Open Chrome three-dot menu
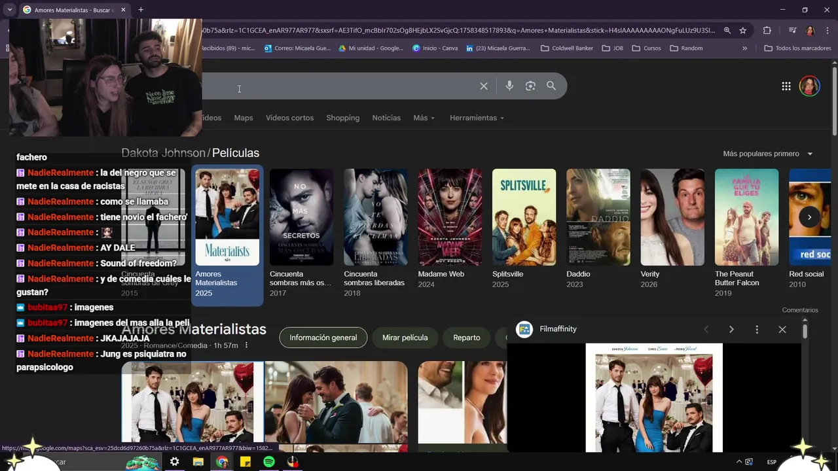This screenshot has height=471, width=838. [x=826, y=30]
